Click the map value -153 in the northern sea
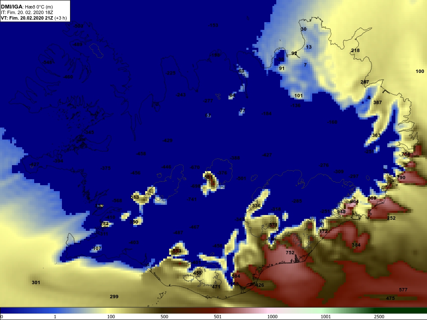The height and width of the screenshot is (320, 427). click(213, 25)
